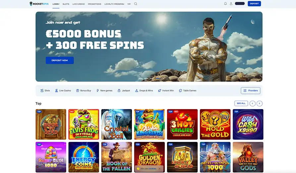This screenshot has height=173, width=296.
Task: Open the Live Casino category
Action: (63, 91)
